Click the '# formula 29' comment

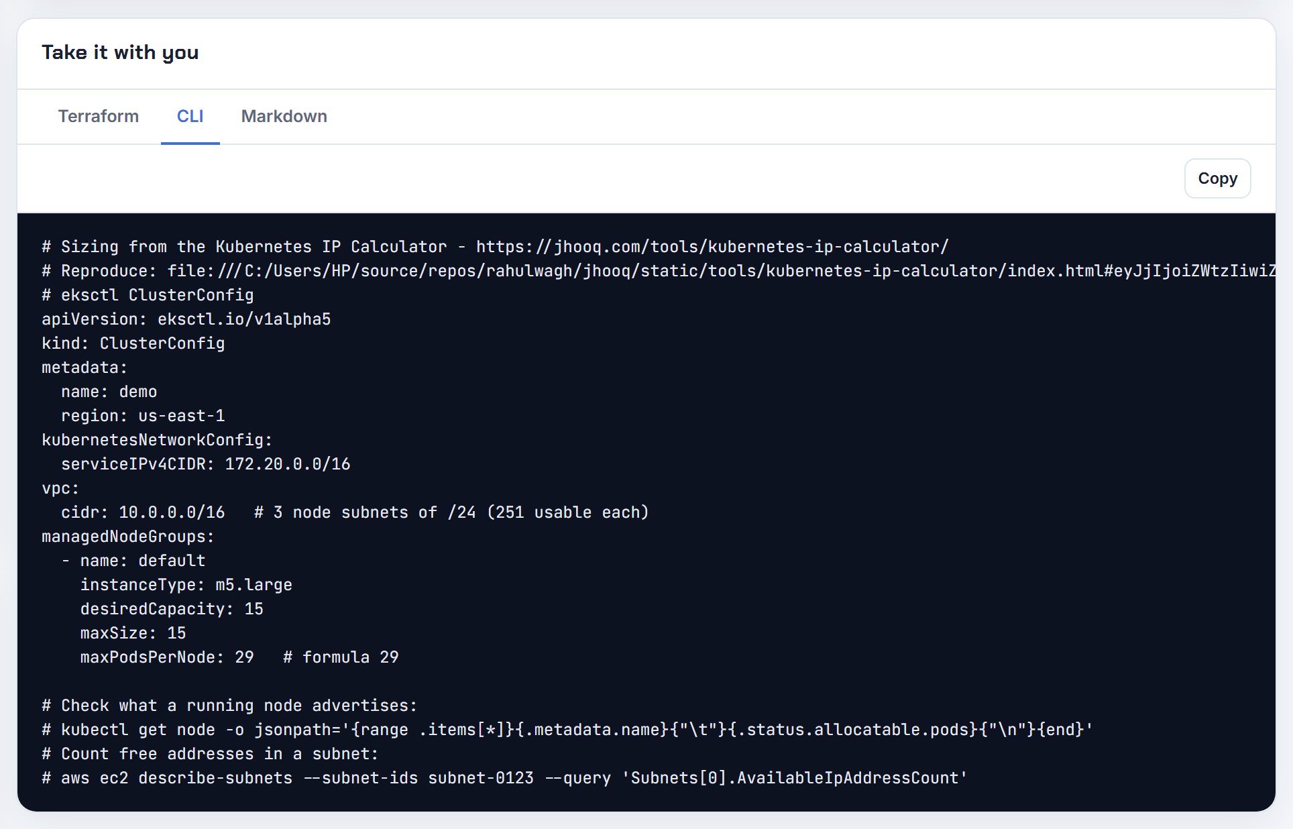341,657
